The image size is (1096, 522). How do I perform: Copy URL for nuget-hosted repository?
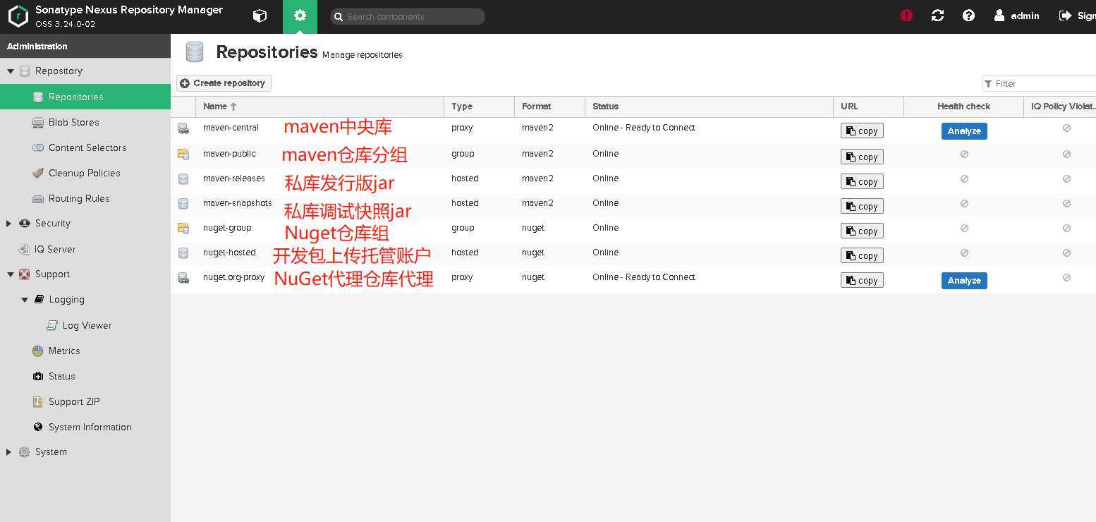click(x=862, y=255)
